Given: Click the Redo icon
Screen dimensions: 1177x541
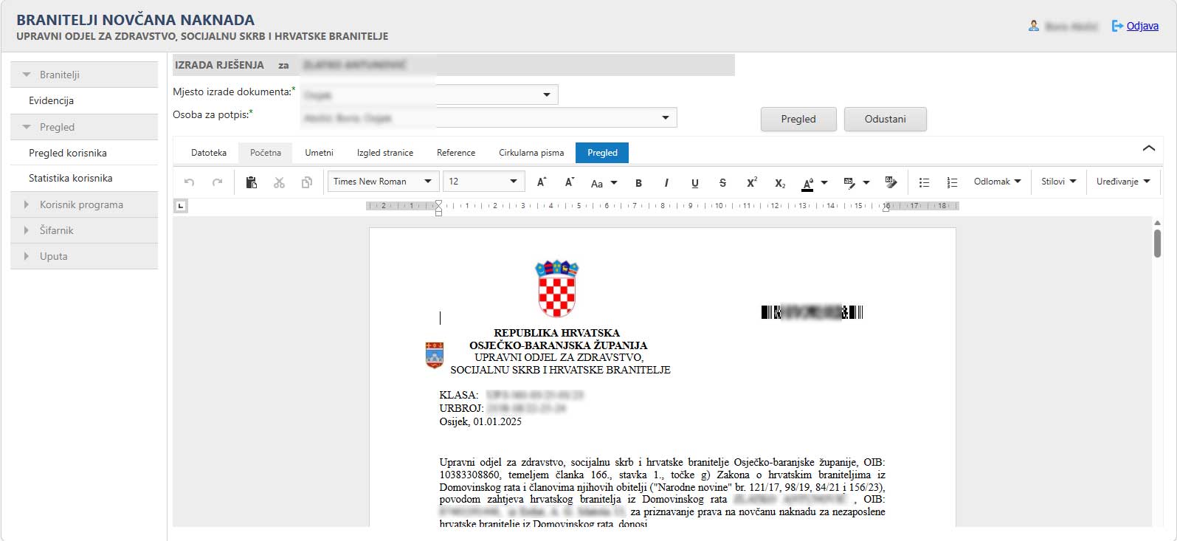Looking at the screenshot, I should pyautogui.click(x=217, y=182).
